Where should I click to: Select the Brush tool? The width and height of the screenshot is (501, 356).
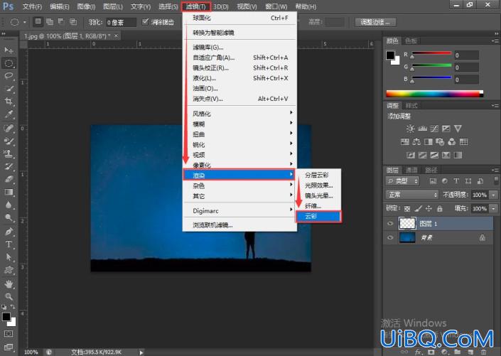[x=9, y=141]
